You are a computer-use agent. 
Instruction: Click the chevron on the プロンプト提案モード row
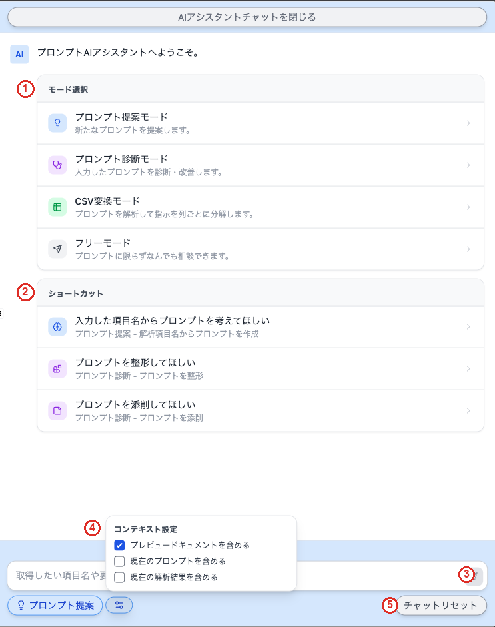point(468,123)
